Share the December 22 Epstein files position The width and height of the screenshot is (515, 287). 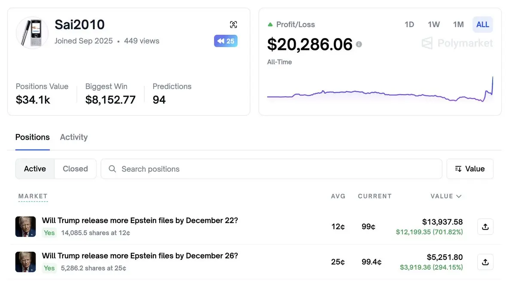pos(485,227)
